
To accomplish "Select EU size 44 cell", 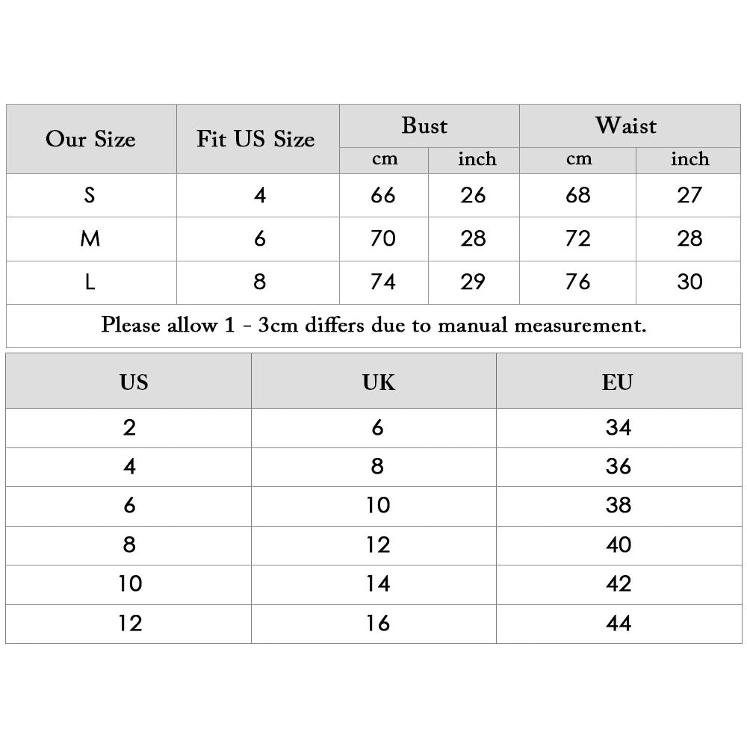I will tap(619, 623).
